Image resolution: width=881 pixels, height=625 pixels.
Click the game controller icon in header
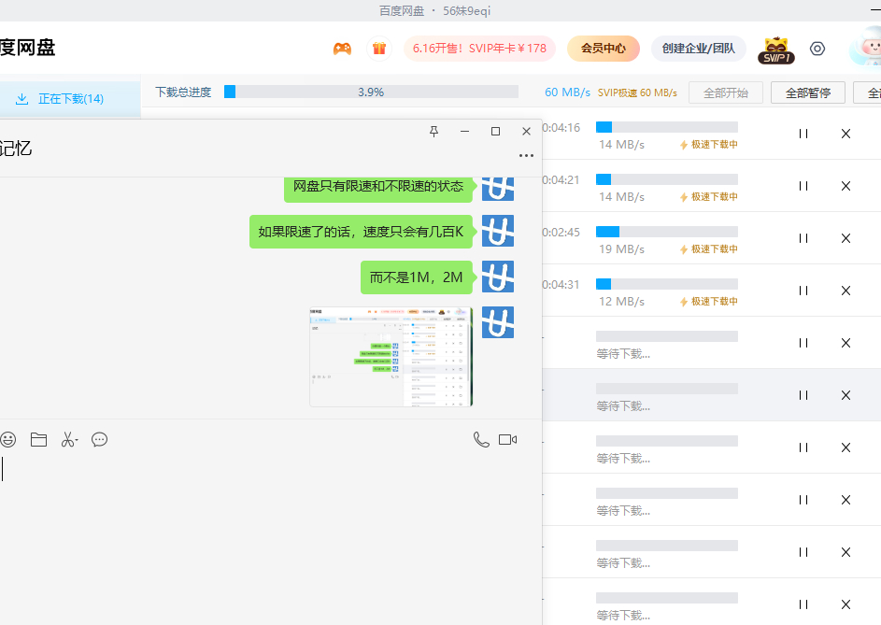click(x=342, y=49)
